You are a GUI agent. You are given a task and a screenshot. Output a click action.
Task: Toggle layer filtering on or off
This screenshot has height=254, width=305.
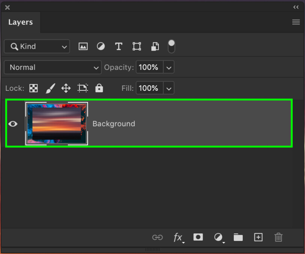[171, 46]
